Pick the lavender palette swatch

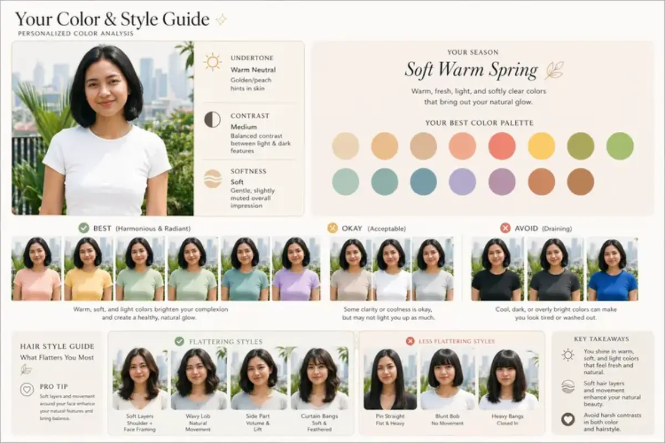coord(463,182)
